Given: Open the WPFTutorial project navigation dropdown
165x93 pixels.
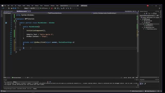Looking at the screenshot, I should point(26,13).
